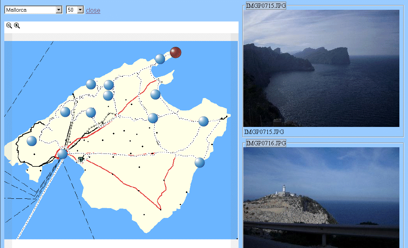
Task: Click the small green airport icon near Palma
Action: 81,159
